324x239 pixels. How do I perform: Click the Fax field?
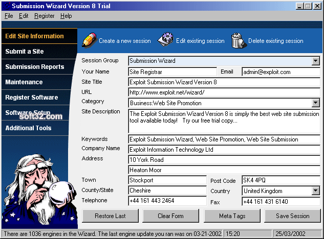pyautogui.click(x=281, y=202)
